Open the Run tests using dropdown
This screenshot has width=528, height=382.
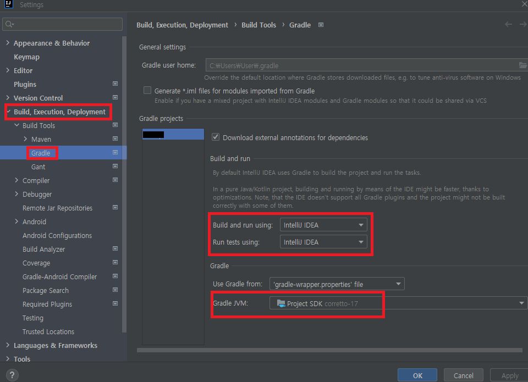click(323, 242)
